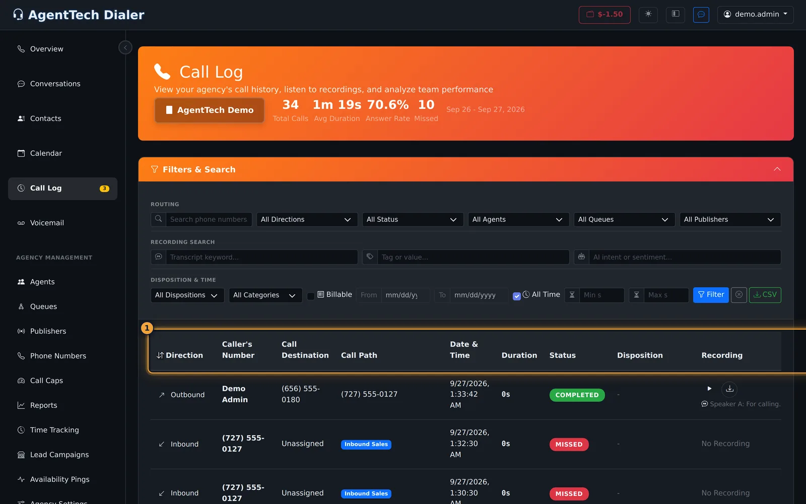Screen dimensions: 806x504
Task: Open the Agents management page
Action: [62, 282]
